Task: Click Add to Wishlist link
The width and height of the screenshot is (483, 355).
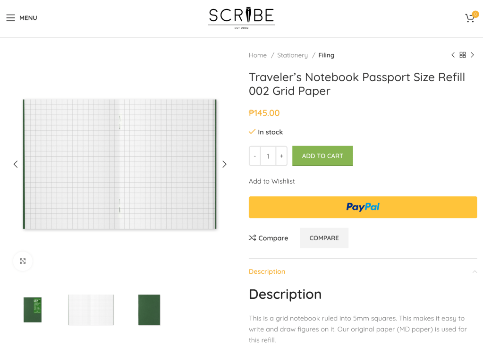Action: pos(271,181)
